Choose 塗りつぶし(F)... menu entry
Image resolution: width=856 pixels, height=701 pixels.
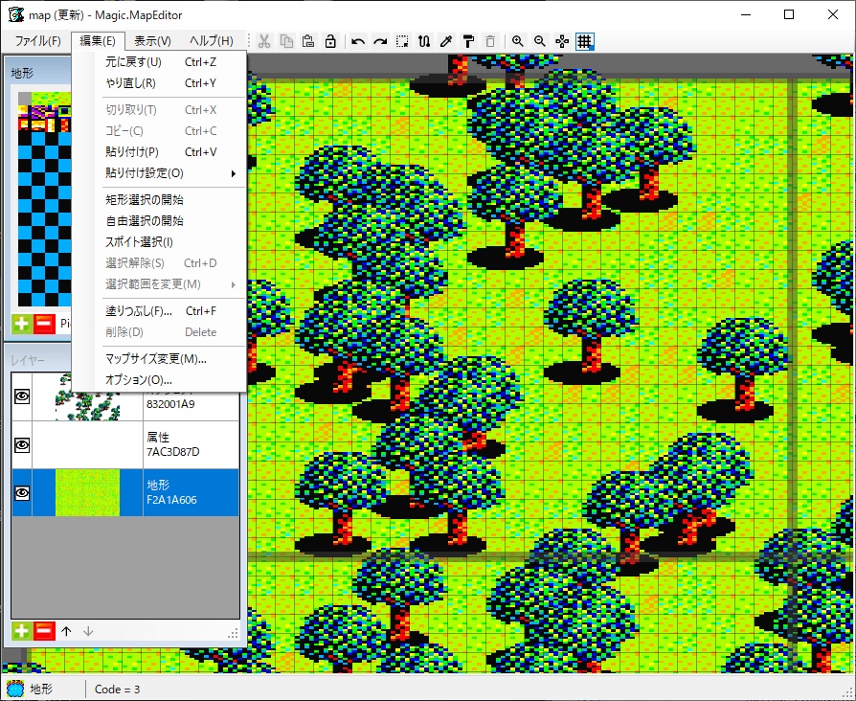coord(159,311)
